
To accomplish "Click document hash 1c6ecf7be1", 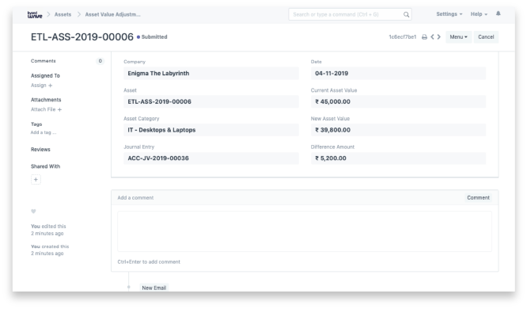I will 402,37.
